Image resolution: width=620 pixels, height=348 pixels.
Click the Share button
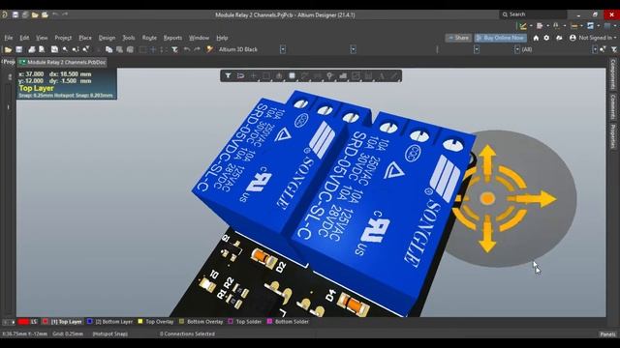tap(458, 38)
